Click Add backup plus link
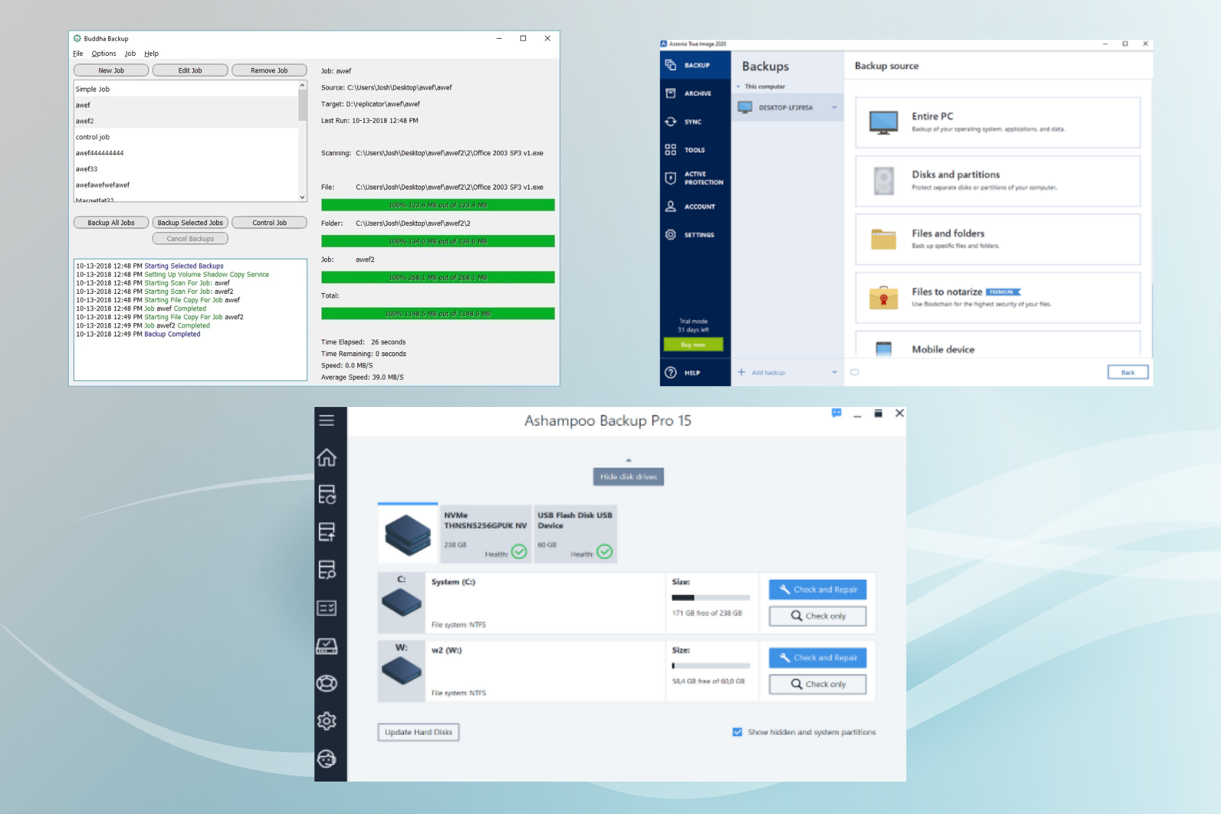Image resolution: width=1221 pixels, height=814 pixels. (762, 373)
